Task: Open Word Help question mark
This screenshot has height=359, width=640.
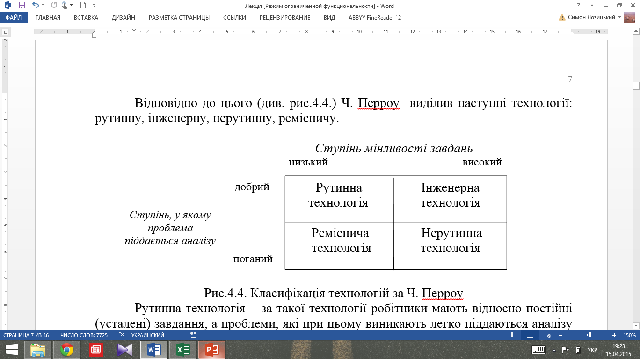Action: (579, 6)
